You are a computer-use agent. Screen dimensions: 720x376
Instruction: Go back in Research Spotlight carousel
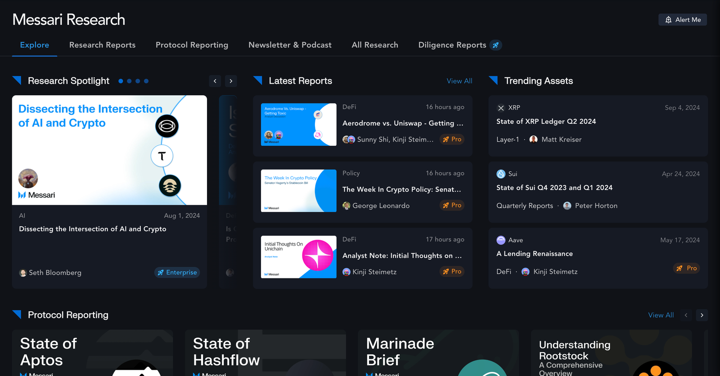pyautogui.click(x=215, y=81)
